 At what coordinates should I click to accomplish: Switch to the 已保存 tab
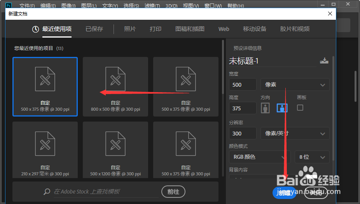[94, 29]
